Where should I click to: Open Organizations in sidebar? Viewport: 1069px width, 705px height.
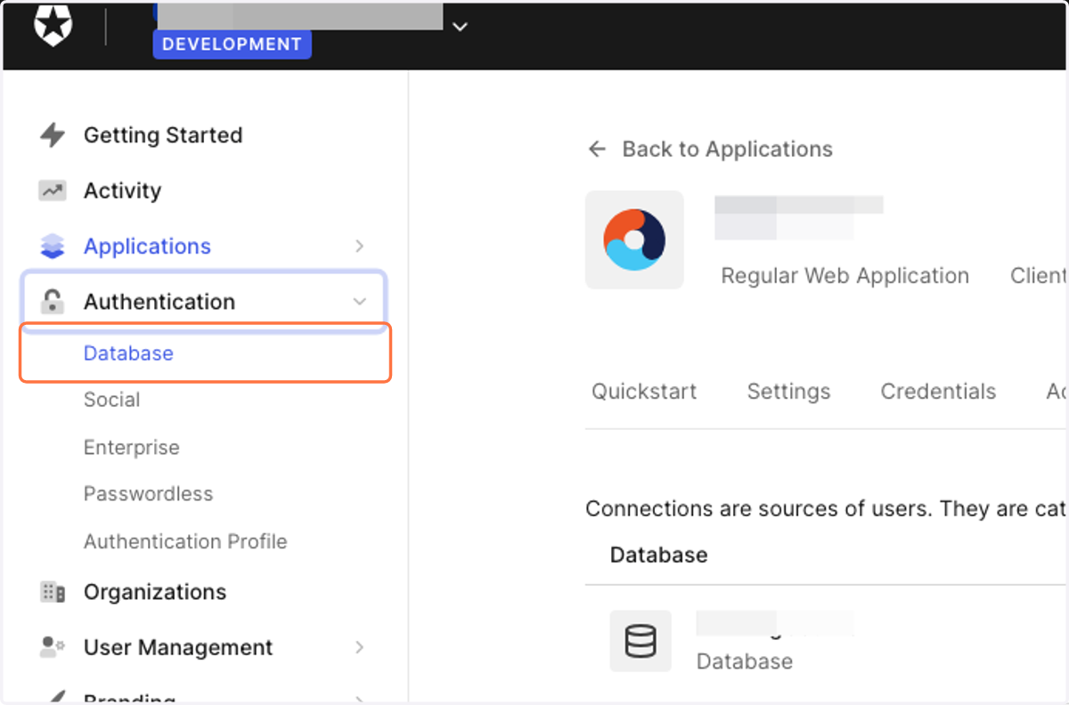[155, 592]
